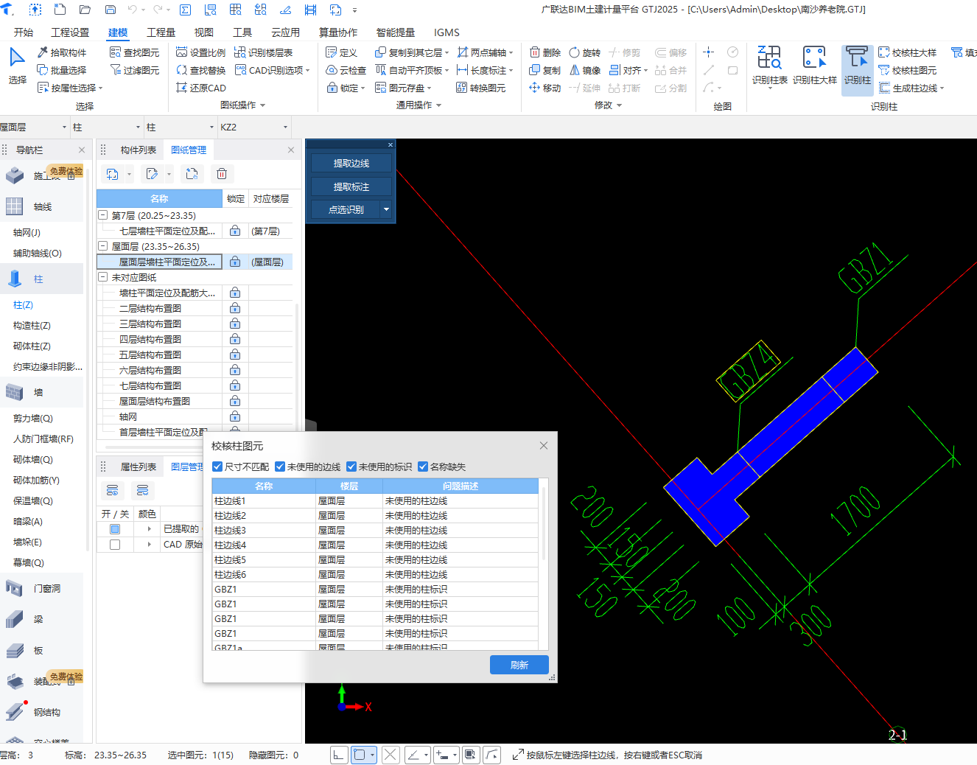The width and height of the screenshot is (977, 765).
Task: Click the save icon in quick access toolbar
Action: (111, 10)
